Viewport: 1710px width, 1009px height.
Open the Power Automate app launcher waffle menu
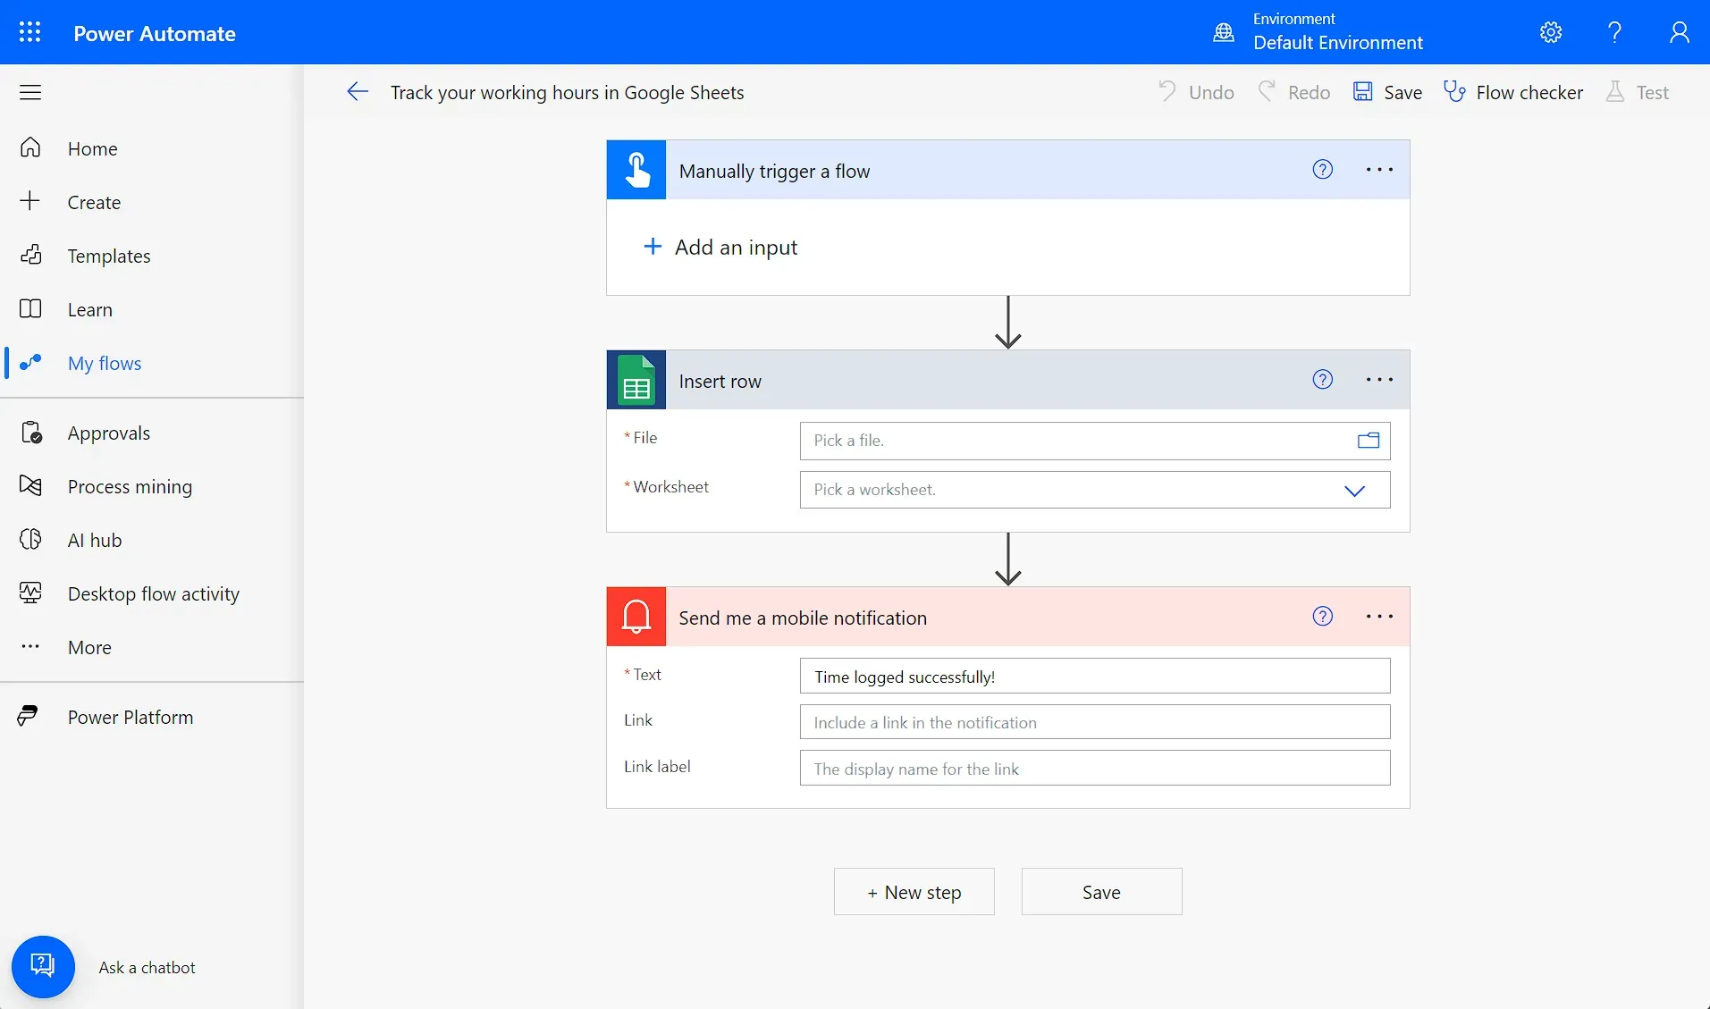click(x=29, y=31)
